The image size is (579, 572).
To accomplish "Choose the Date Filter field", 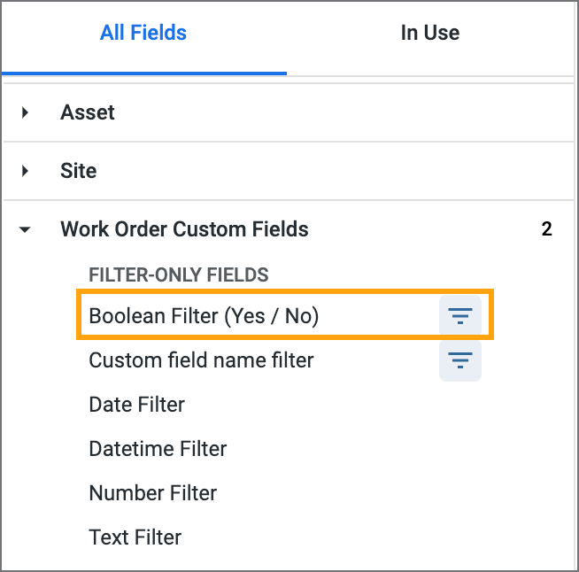I will pos(136,405).
